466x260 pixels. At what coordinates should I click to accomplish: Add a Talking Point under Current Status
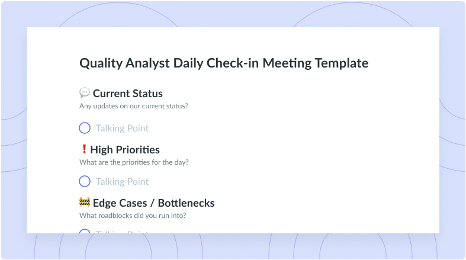click(122, 128)
